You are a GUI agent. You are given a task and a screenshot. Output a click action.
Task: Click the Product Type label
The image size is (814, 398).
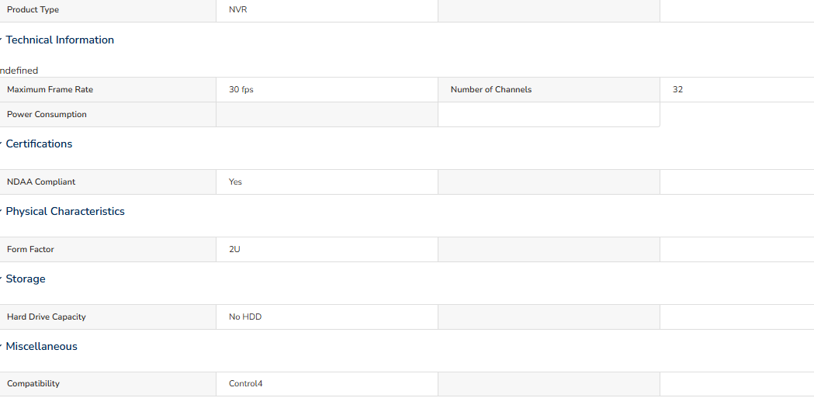33,9
